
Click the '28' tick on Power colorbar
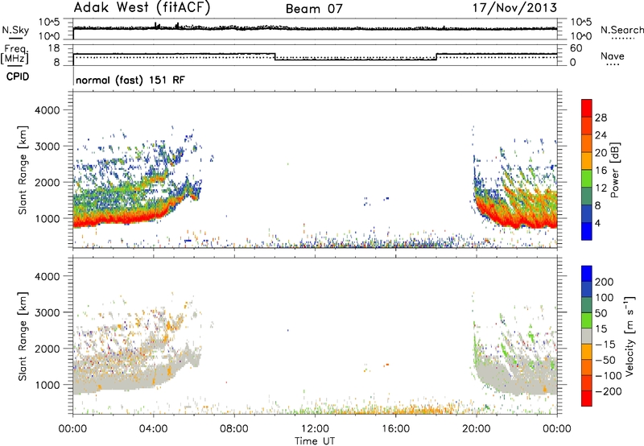(x=601, y=118)
